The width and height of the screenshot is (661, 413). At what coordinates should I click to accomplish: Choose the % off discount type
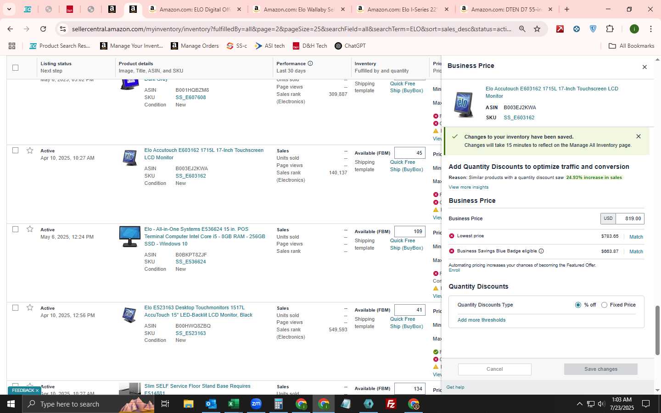point(578,305)
